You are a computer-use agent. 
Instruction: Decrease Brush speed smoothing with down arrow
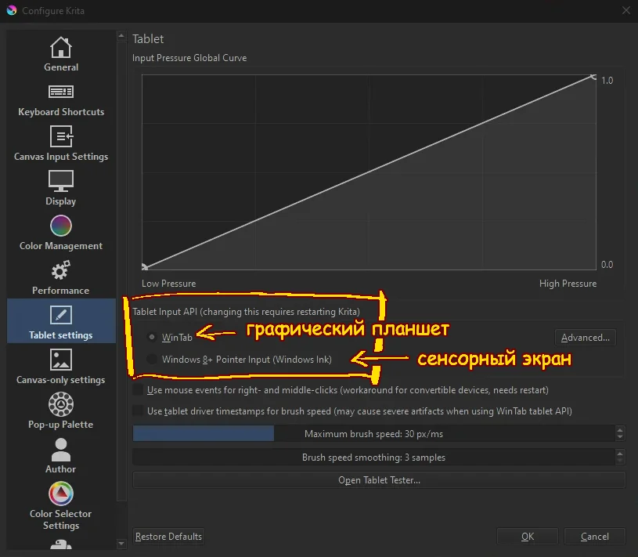pos(620,461)
